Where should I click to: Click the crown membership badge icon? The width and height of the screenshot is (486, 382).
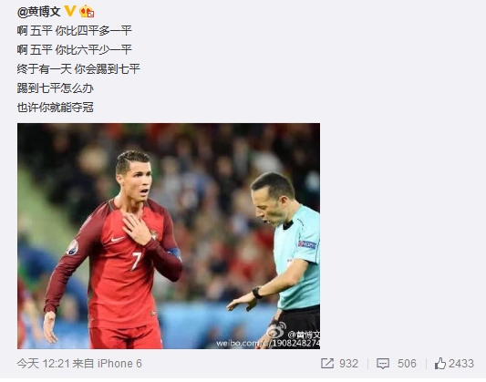87,12
